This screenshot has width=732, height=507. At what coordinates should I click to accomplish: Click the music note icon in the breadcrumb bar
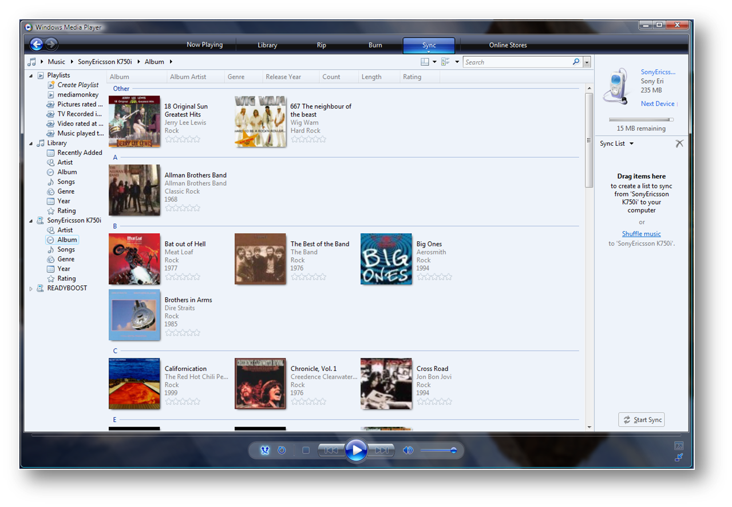pos(32,62)
